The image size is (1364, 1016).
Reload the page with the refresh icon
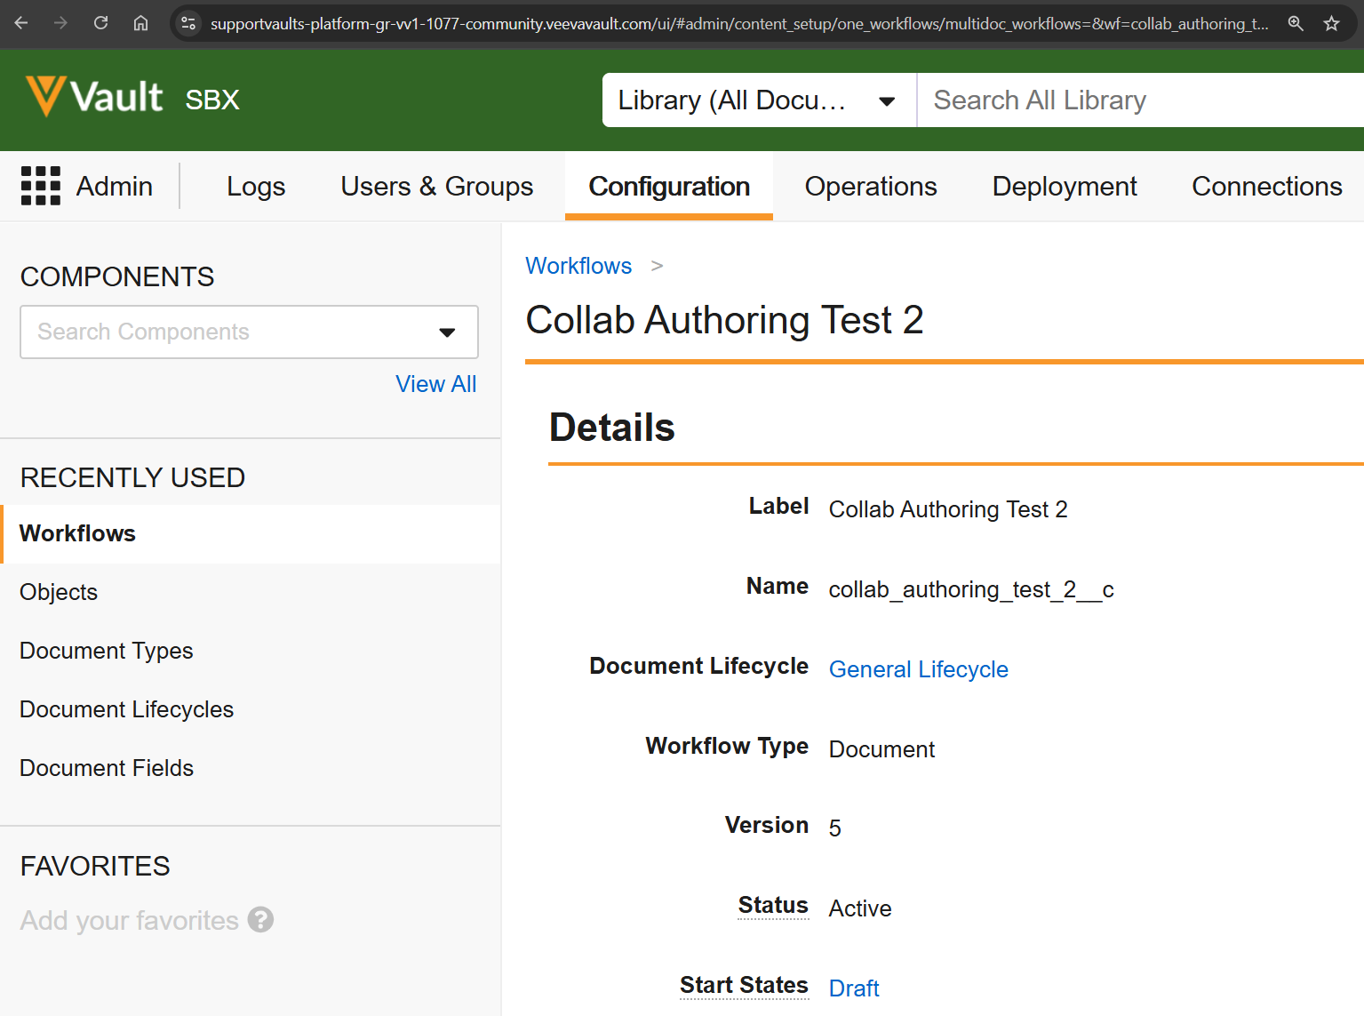[100, 23]
